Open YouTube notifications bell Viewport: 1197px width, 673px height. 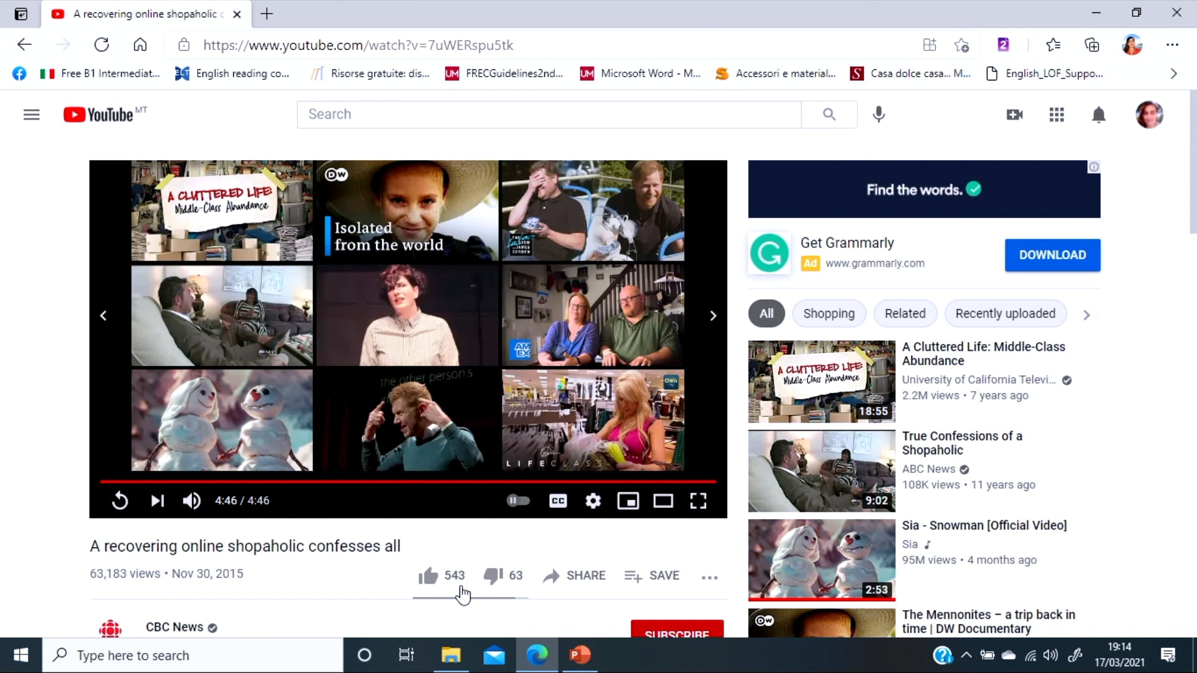(1098, 115)
